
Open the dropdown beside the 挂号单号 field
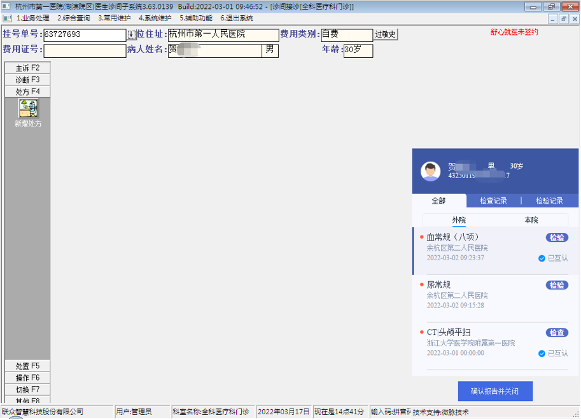point(132,34)
